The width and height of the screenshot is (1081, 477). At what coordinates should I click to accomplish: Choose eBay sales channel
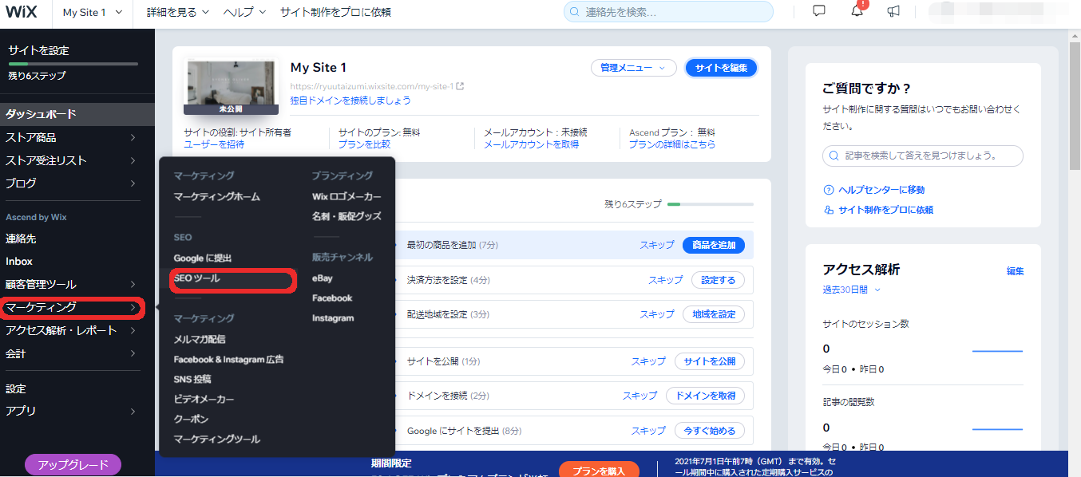[323, 278]
